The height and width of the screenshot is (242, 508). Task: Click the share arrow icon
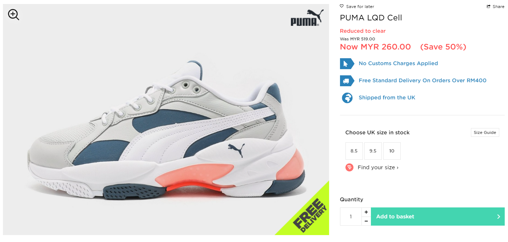coord(488,7)
